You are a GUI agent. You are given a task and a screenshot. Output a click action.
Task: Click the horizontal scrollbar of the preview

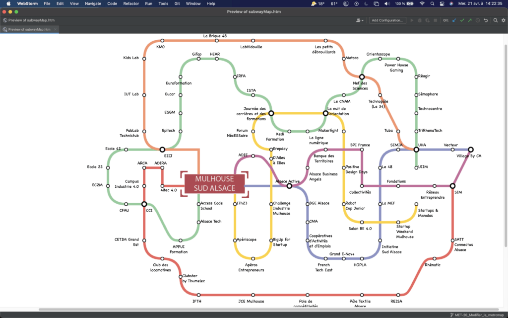[268, 309]
